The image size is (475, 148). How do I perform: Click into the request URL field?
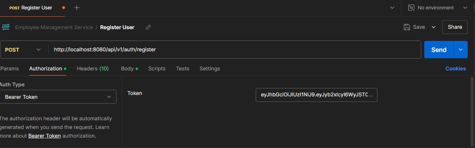(235, 50)
